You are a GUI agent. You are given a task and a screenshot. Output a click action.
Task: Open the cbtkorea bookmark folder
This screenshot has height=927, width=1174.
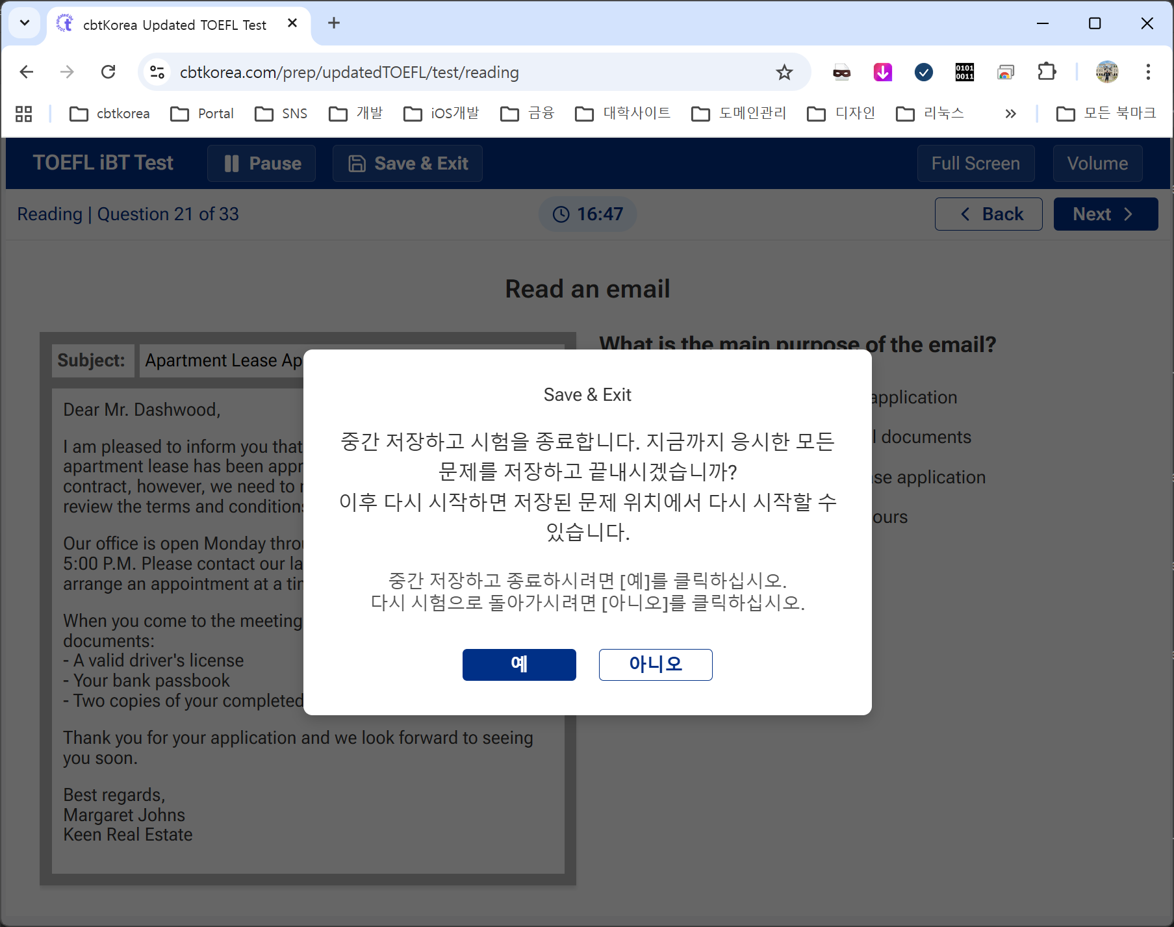point(110,114)
